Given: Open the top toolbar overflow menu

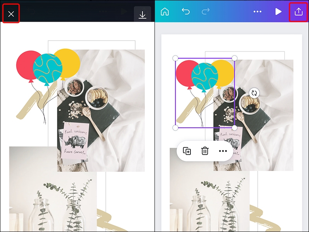Looking at the screenshot, I should pos(257,12).
